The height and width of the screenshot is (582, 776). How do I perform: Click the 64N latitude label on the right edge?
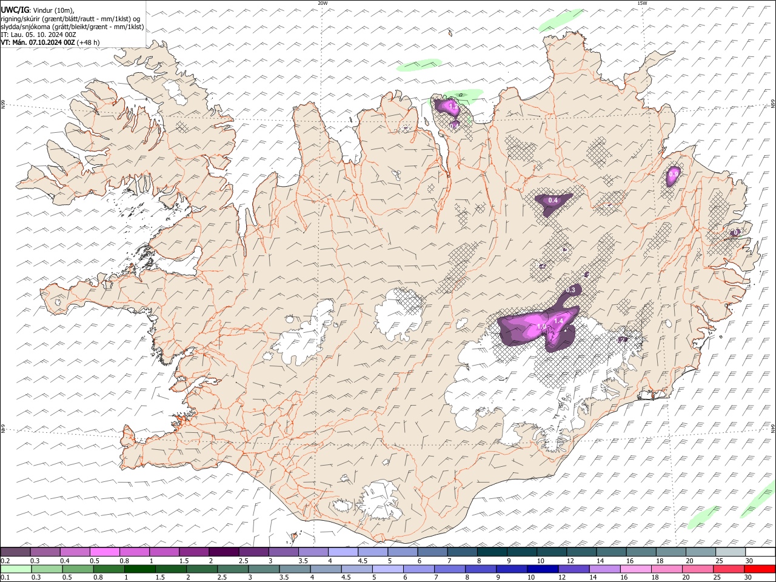(773, 429)
